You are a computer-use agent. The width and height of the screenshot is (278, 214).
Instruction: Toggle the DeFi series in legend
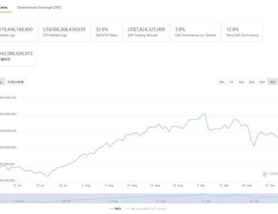[115, 209]
